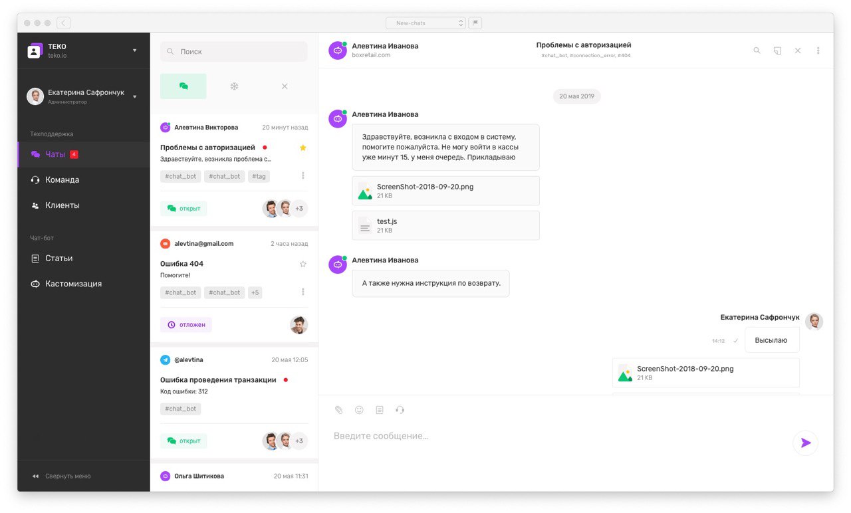This screenshot has height=513, width=851.
Task: Select the closed chats X tab
Action: (x=285, y=86)
